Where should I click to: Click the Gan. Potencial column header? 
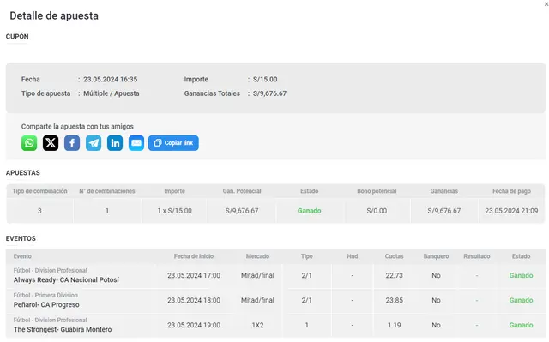(x=242, y=191)
